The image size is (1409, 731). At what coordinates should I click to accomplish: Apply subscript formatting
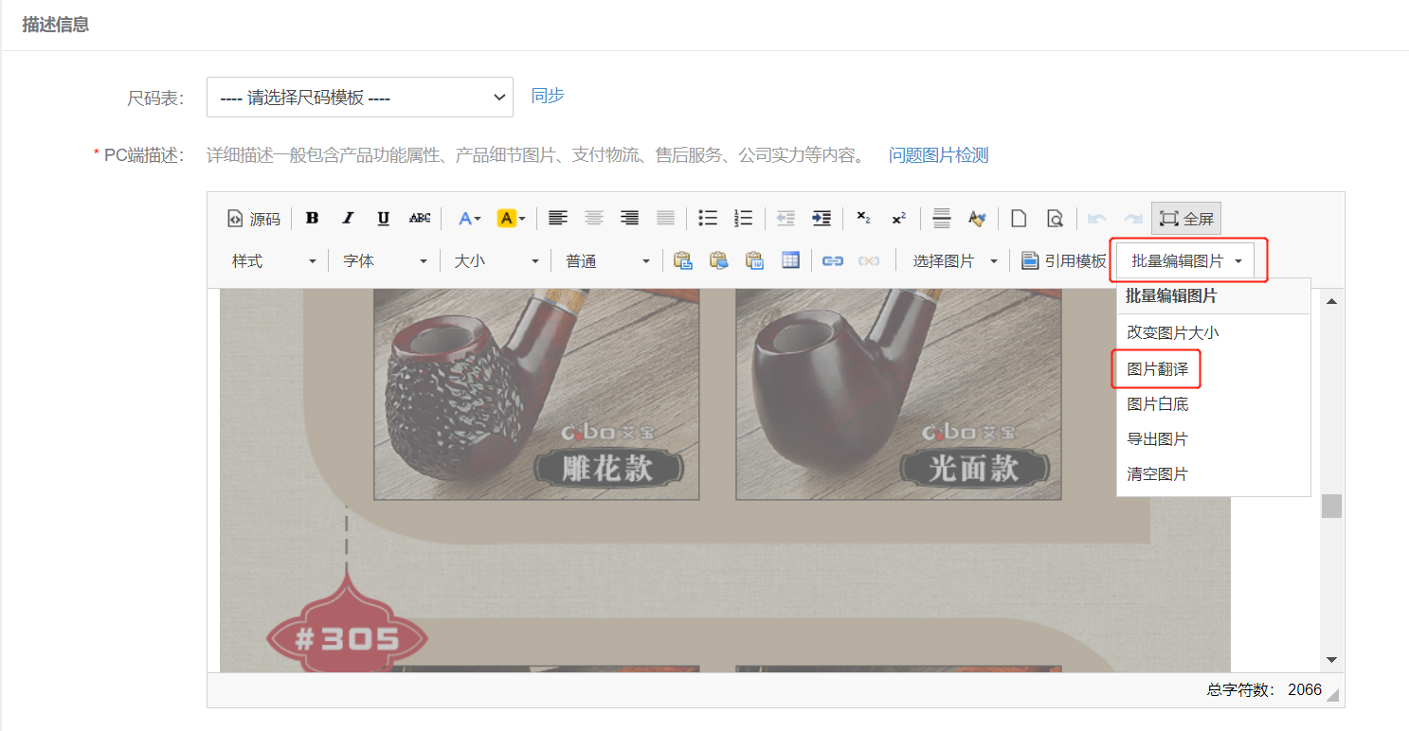863,219
